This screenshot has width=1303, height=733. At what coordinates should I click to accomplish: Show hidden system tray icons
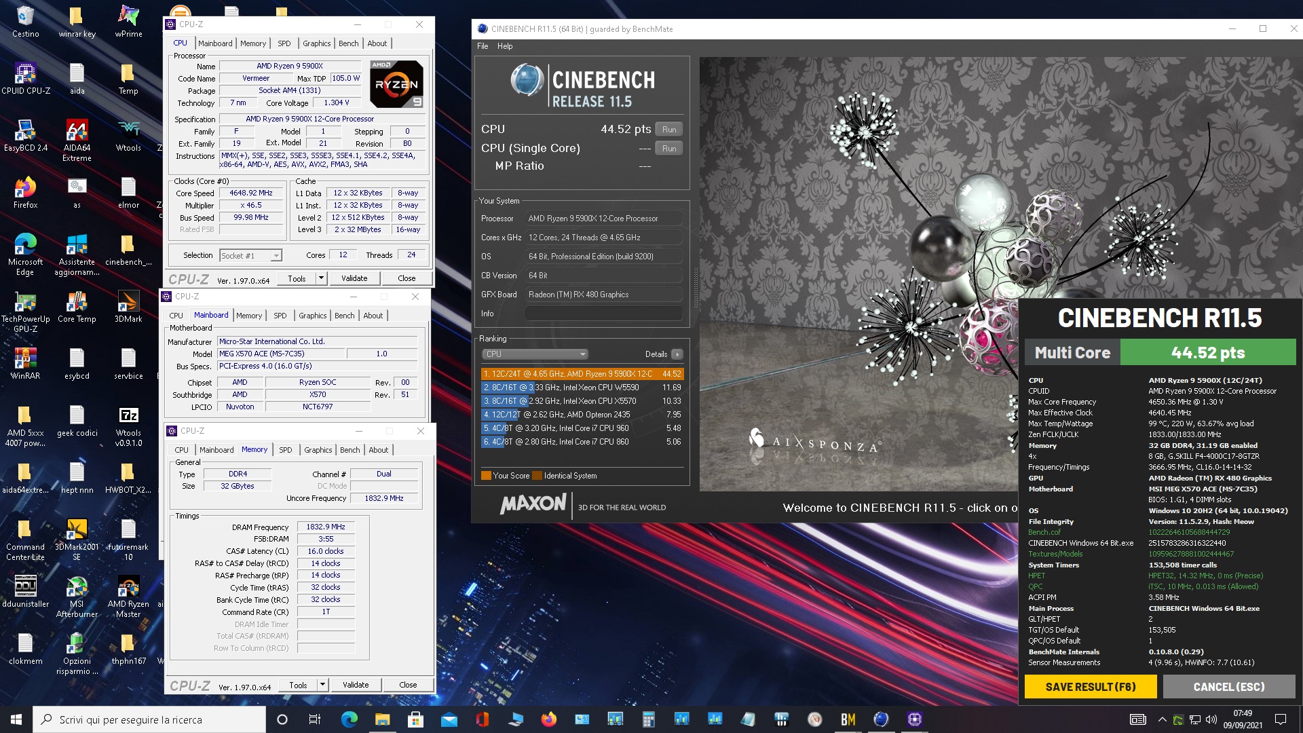[x=1162, y=719]
